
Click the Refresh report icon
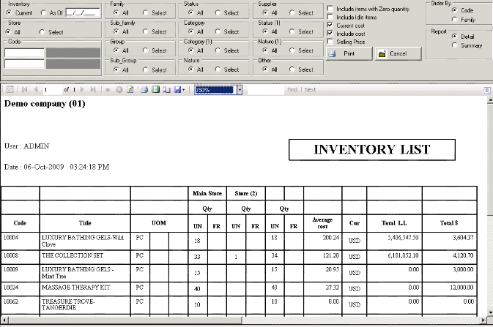(x=130, y=89)
